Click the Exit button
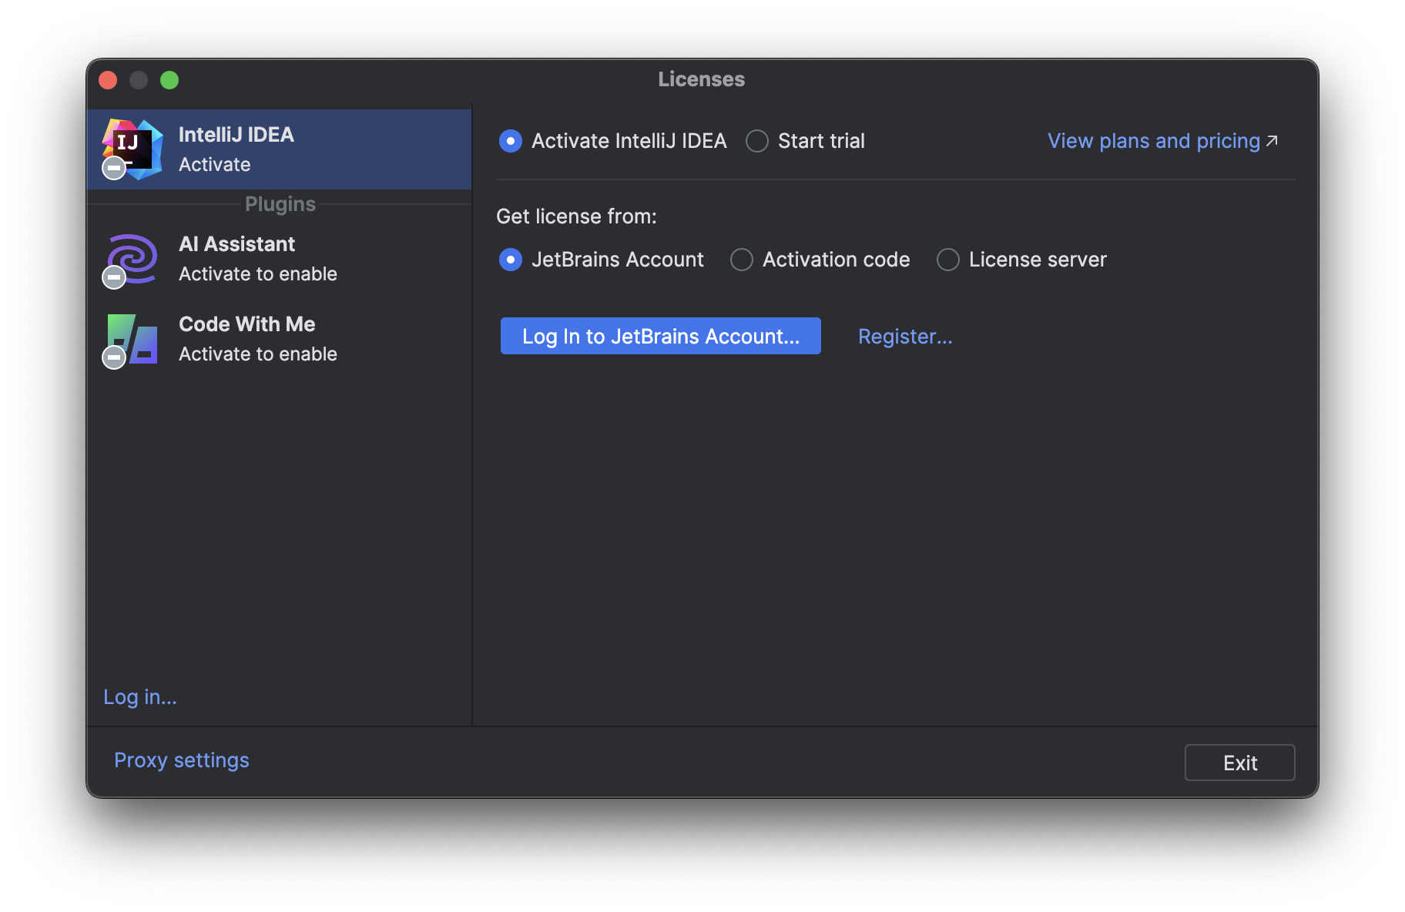The width and height of the screenshot is (1405, 912). pyautogui.click(x=1240, y=763)
